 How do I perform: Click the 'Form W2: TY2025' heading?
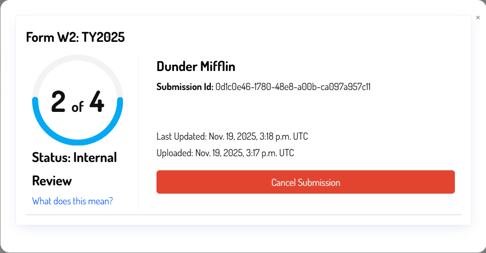75,37
